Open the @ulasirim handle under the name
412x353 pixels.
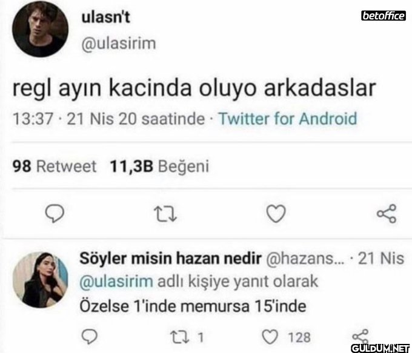[x=119, y=44]
